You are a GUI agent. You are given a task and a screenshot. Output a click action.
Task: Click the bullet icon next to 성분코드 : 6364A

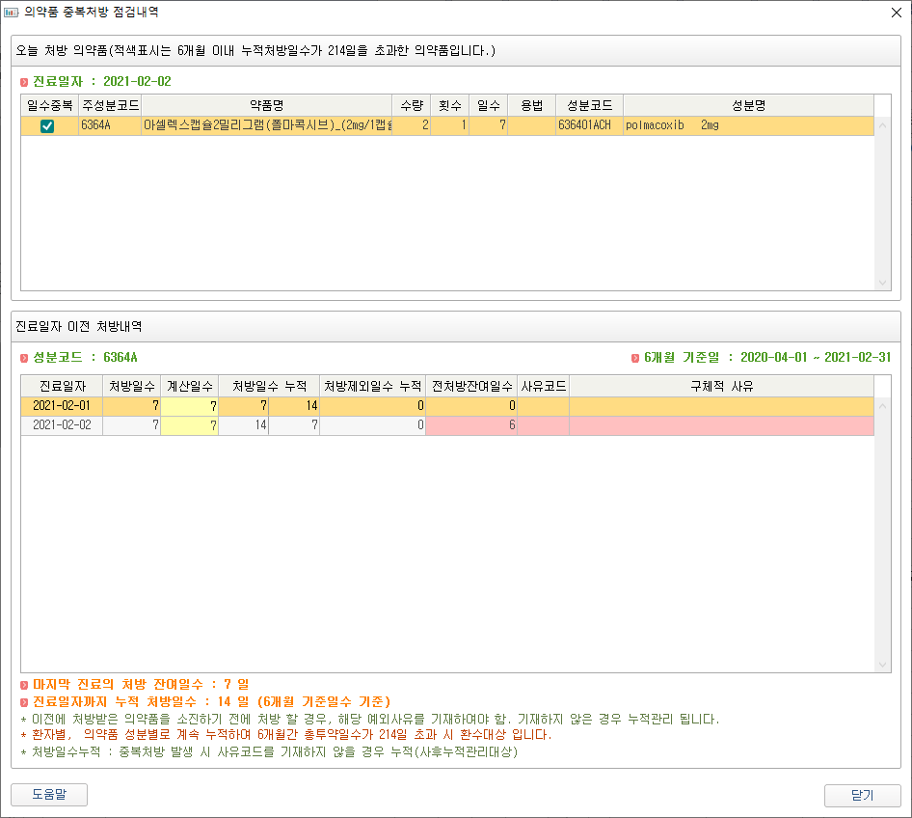pyautogui.click(x=24, y=357)
